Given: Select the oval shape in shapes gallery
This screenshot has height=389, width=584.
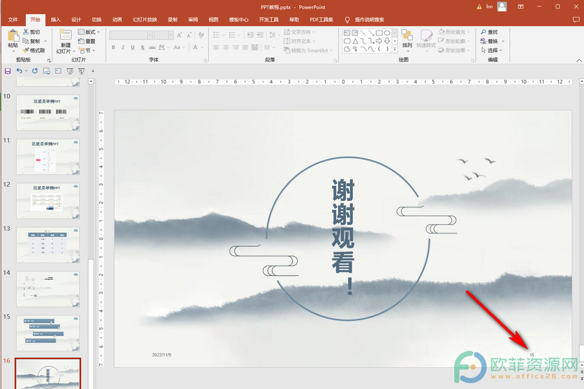Looking at the screenshot, I should click(x=387, y=33).
